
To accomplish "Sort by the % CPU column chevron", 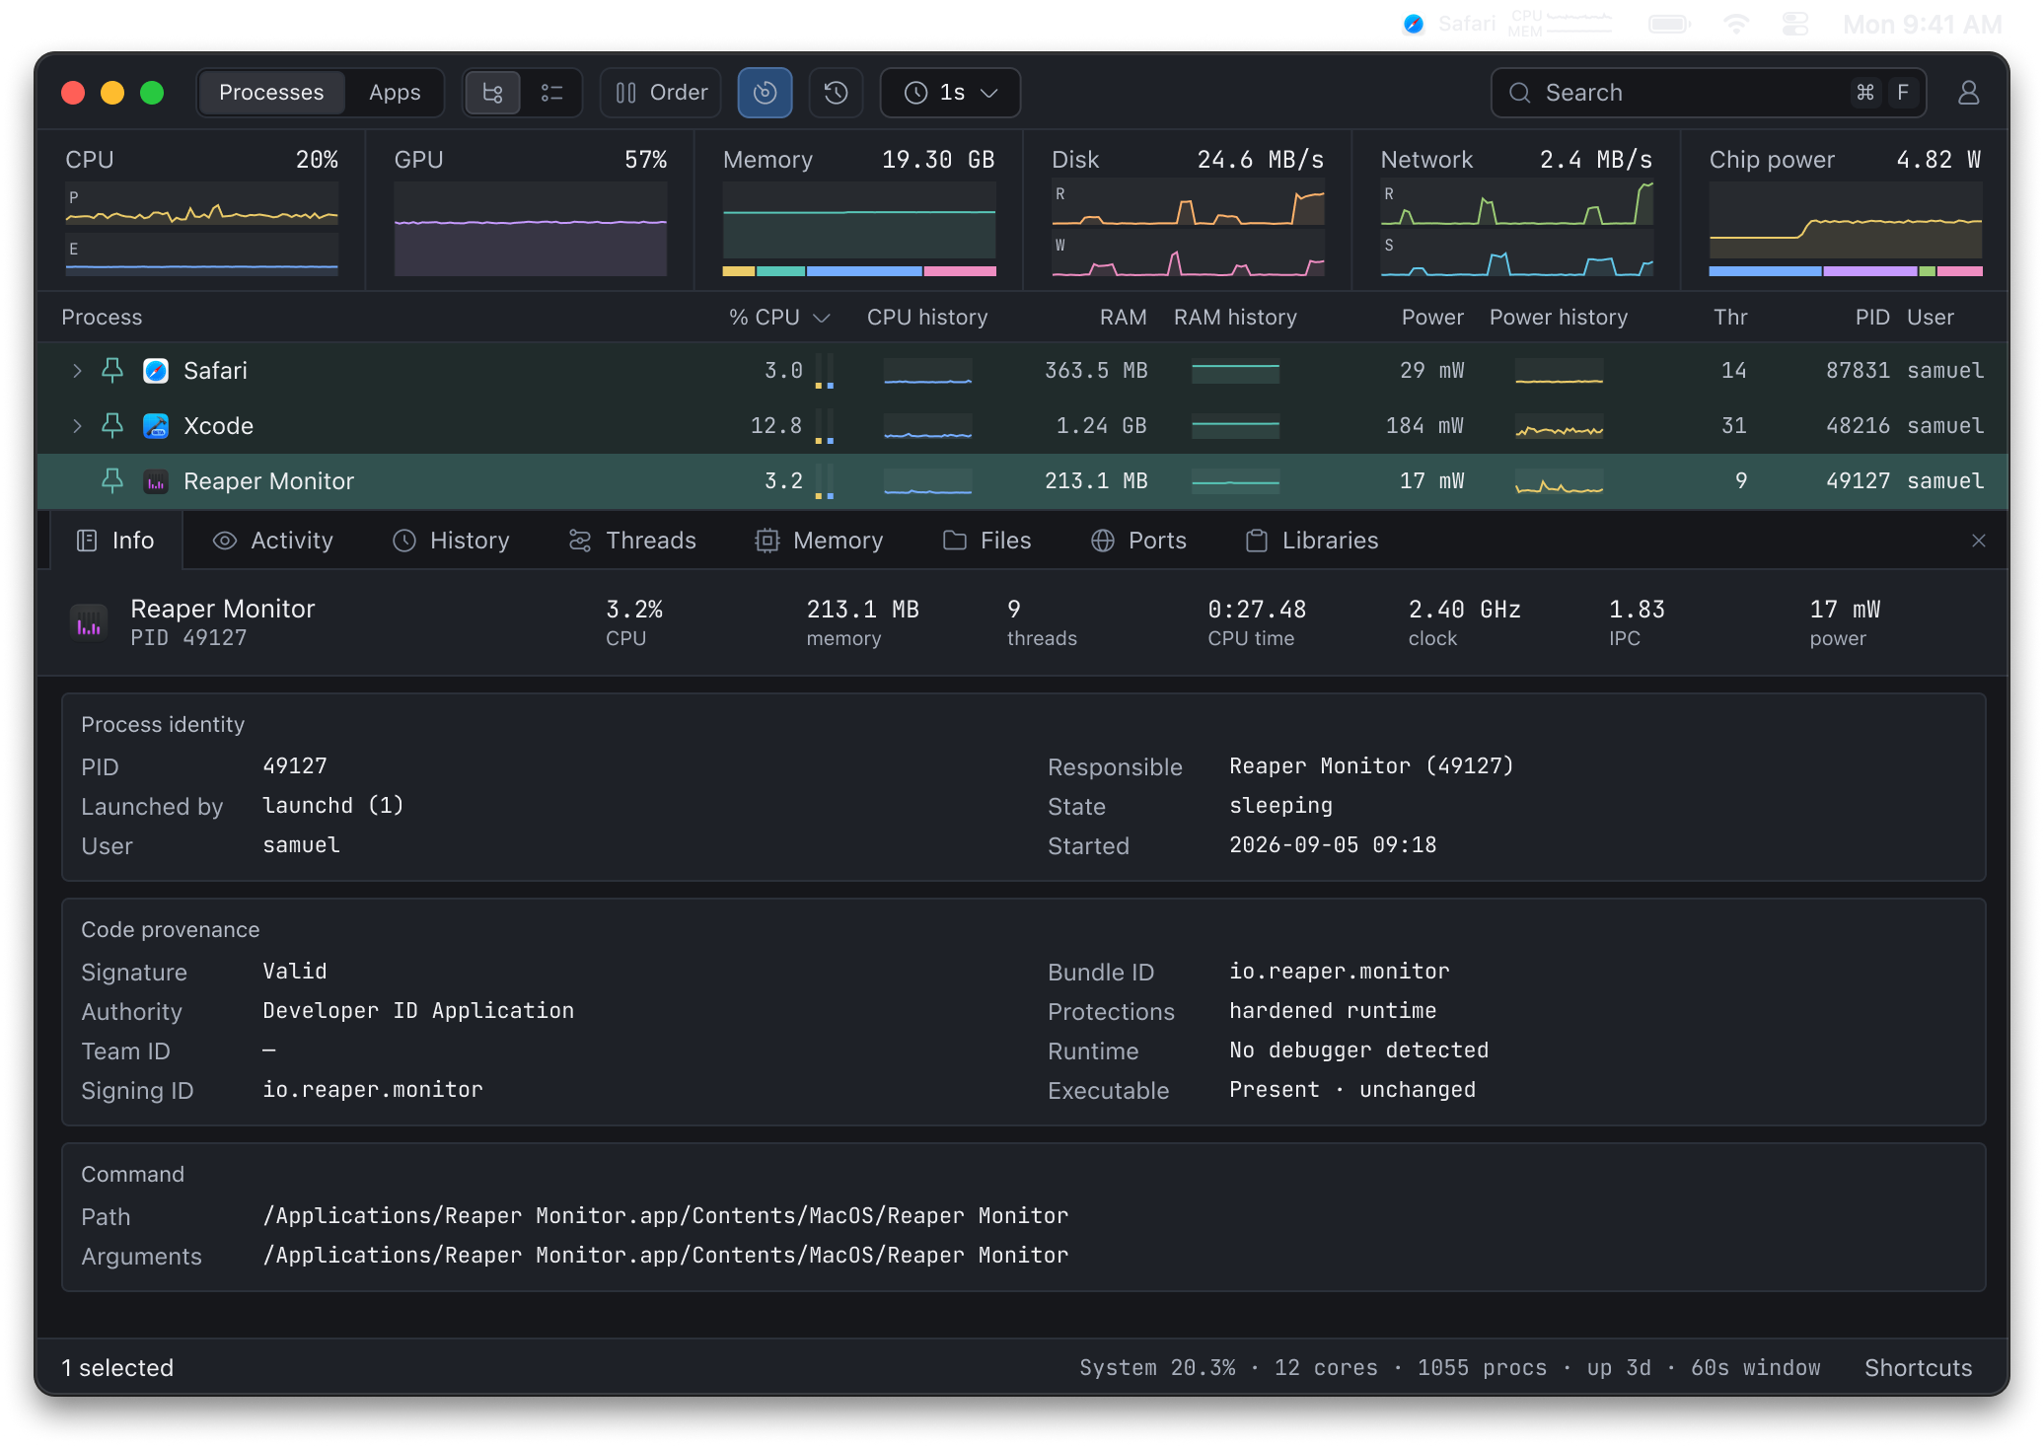I will click(821, 318).
